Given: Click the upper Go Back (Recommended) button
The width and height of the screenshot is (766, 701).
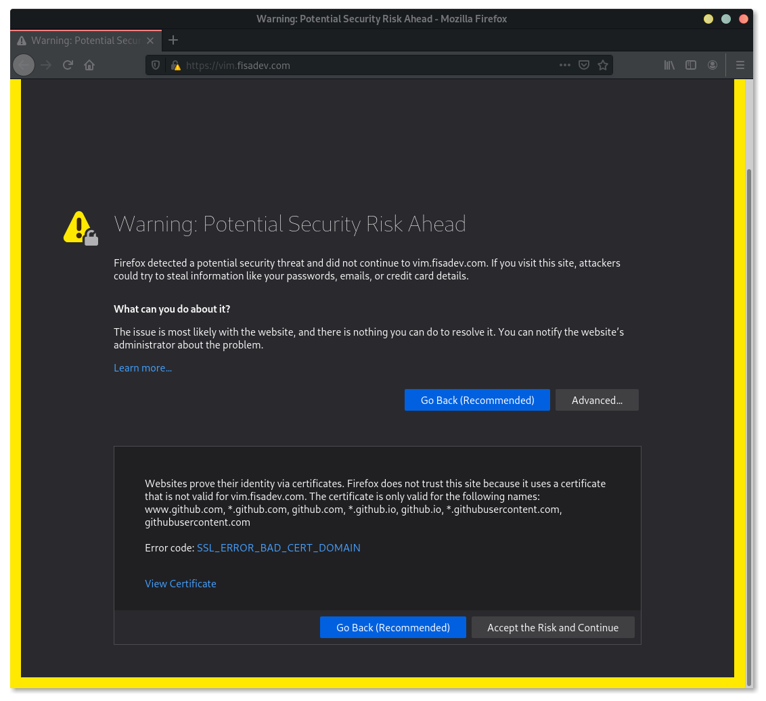Looking at the screenshot, I should coord(477,400).
